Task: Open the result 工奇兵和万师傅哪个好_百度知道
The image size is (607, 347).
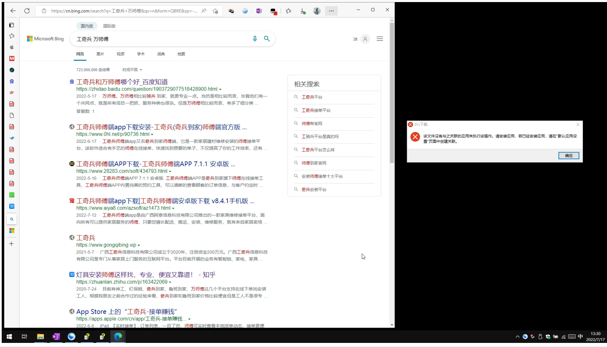Action: point(122,82)
